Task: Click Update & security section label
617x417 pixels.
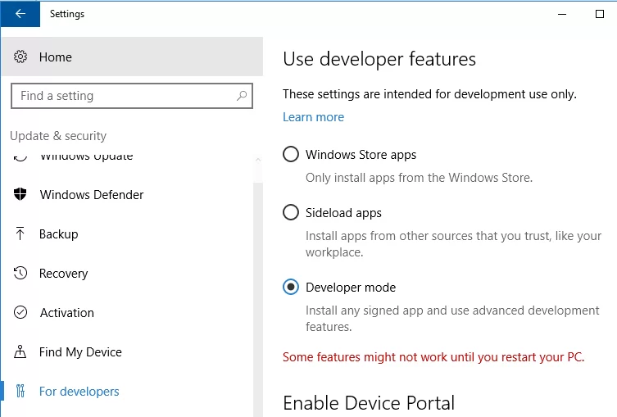Action: (58, 136)
